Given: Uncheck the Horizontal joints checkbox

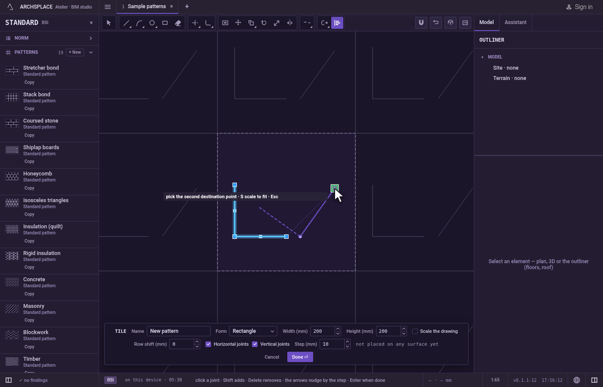Looking at the screenshot, I should point(208,344).
